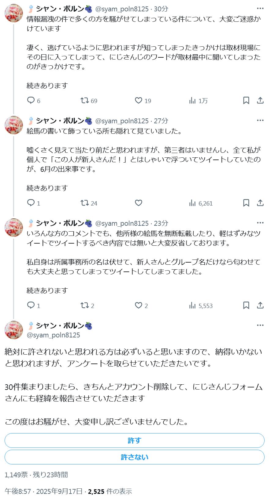
Task: Open the 午後8:57 · 2025年9月17日 timestamp link
Action: 44,491
